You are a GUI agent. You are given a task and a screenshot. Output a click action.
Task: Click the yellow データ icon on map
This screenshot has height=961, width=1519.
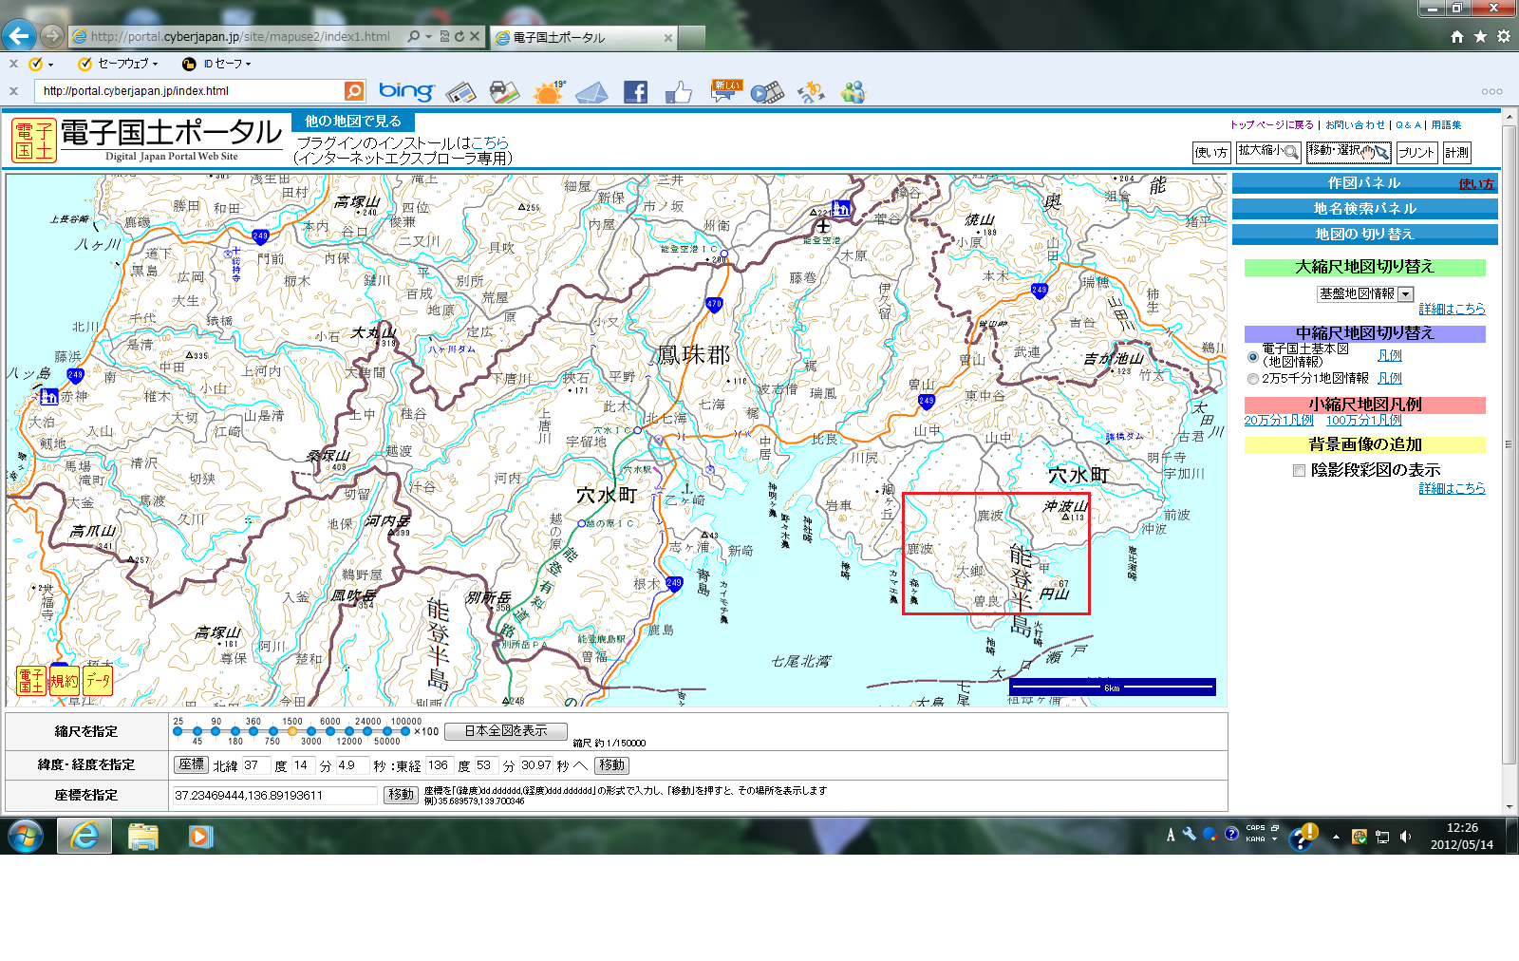(98, 681)
